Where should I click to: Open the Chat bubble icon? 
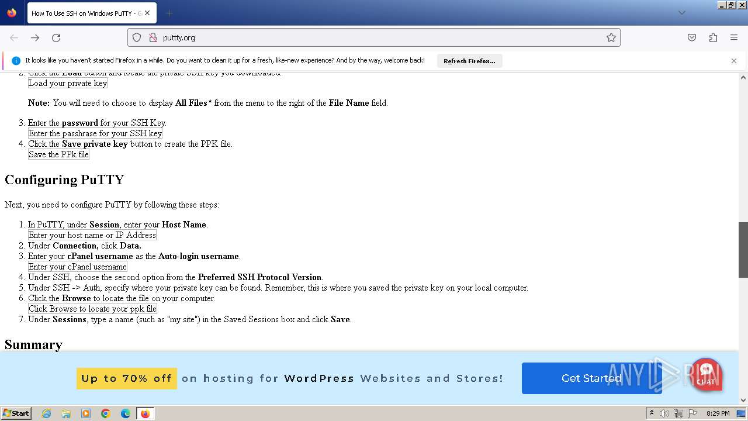click(x=707, y=374)
